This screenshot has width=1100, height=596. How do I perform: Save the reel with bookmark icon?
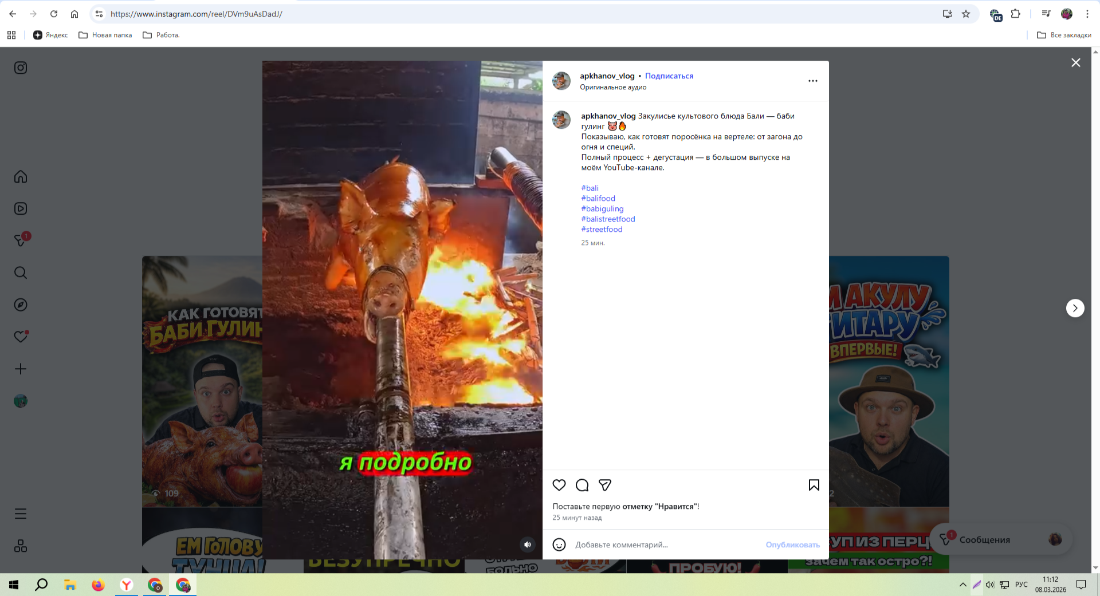tap(814, 485)
